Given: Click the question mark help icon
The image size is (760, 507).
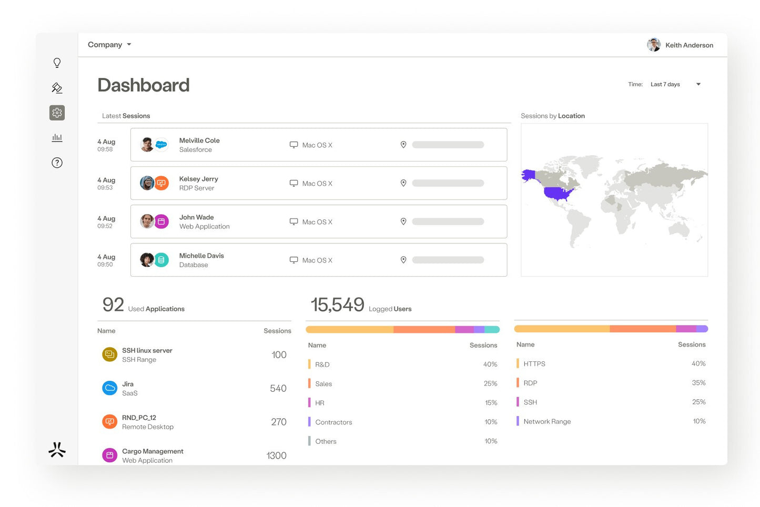Looking at the screenshot, I should tap(57, 163).
